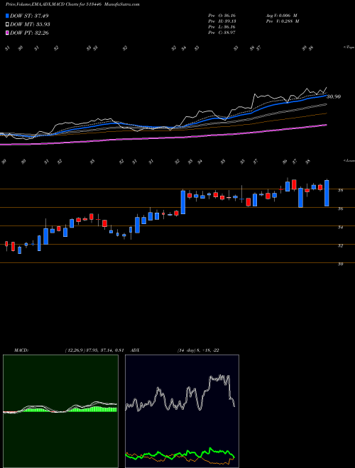Click the '<Lows' marker label
Image resolution: width=355 pixels, height=468 pixels.
click(349, 161)
